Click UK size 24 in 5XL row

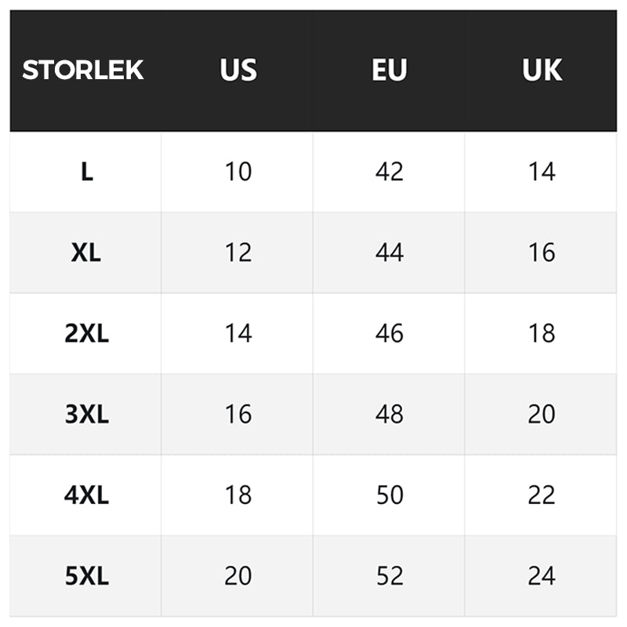pyautogui.click(x=542, y=577)
